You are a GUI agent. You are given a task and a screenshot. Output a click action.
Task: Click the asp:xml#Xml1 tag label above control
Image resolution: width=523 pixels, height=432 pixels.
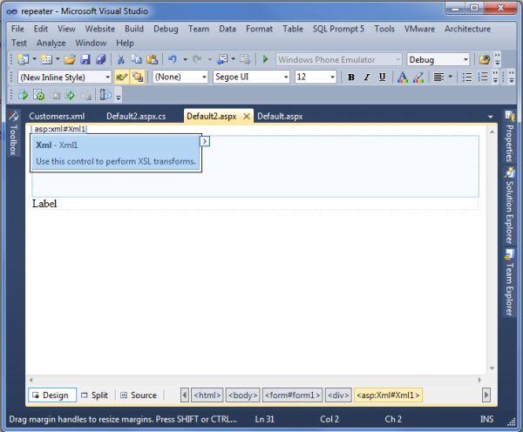pyautogui.click(x=59, y=129)
